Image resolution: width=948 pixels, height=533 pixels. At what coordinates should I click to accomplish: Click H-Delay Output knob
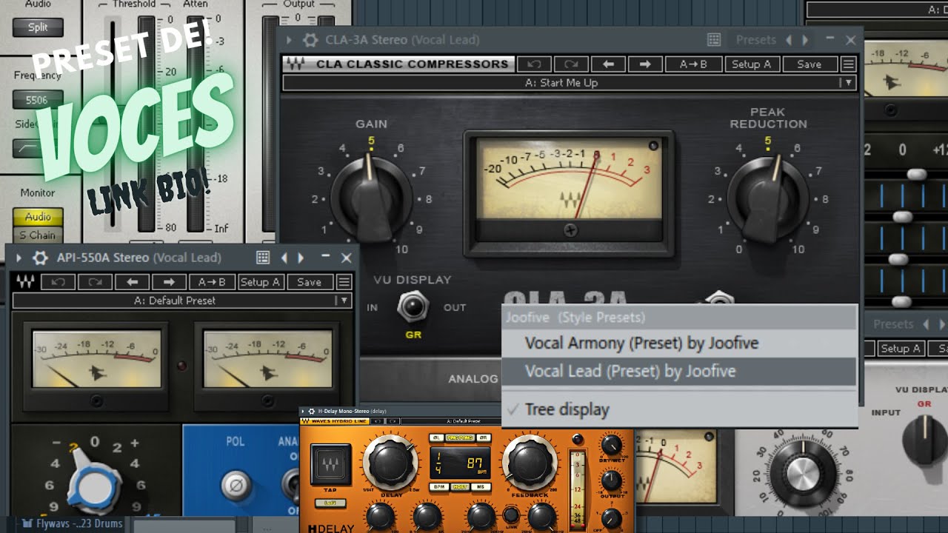pos(611,480)
